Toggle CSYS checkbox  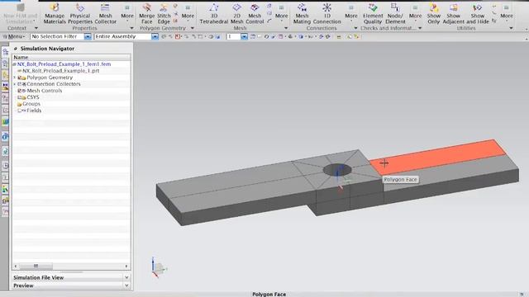(x=20, y=97)
